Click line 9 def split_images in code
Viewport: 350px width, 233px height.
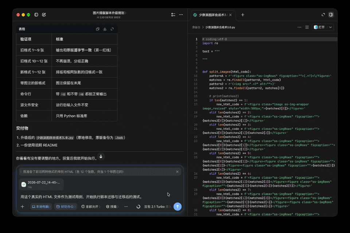coord(226,72)
